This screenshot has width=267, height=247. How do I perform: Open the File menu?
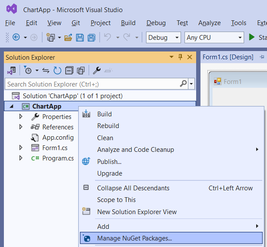pyautogui.click(x=10, y=23)
